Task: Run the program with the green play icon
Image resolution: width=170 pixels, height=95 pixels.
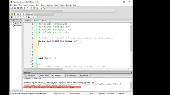Action: click(x=15, y=14)
